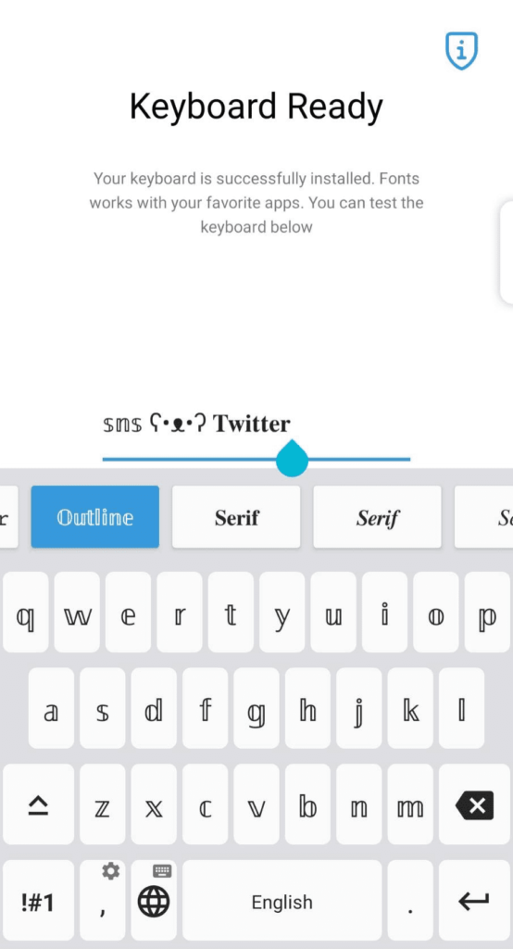Tap the letter p key

coord(487,612)
